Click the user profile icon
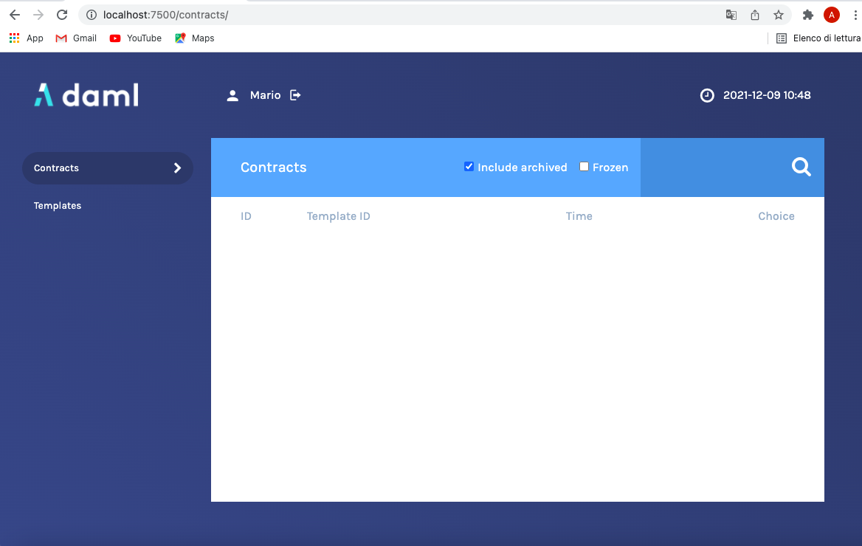The width and height of the screenshot is (862, 546). [x=232, y=96]
